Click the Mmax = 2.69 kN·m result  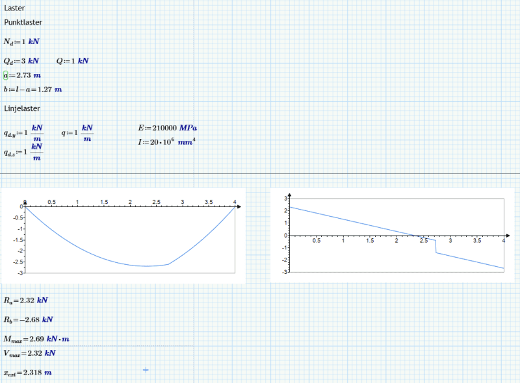[36, 339]
